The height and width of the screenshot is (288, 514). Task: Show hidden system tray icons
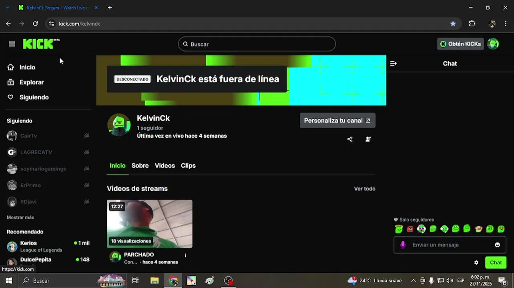414,281
